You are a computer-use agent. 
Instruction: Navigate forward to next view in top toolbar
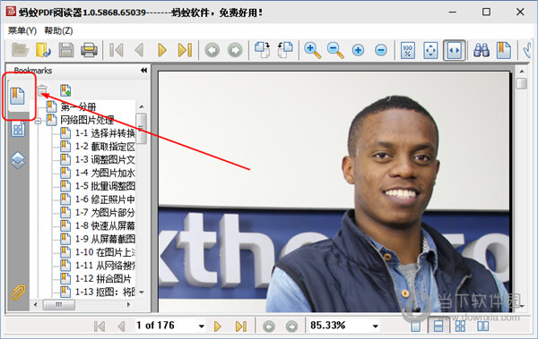tap(235, 50)
